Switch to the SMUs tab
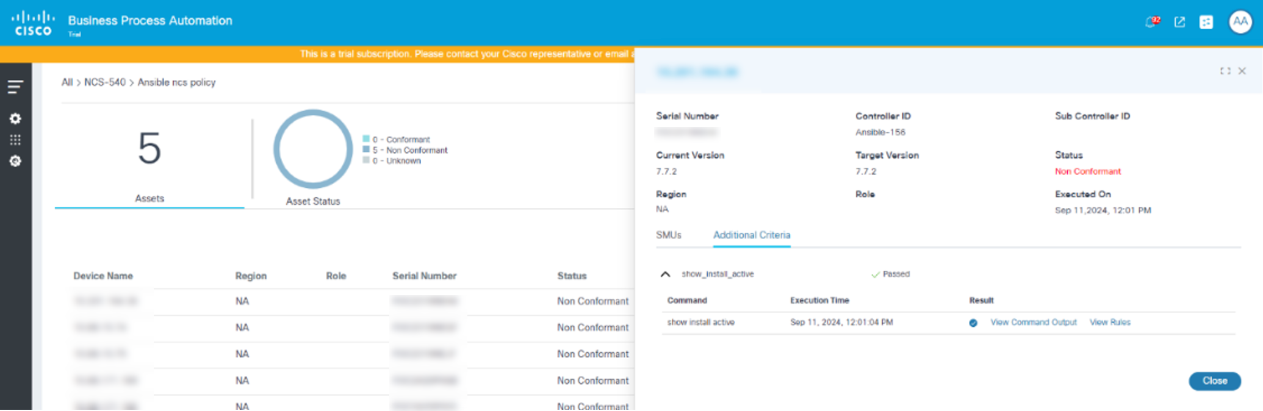This screenshot has width=1263, height=411. pyautogui.click(x=669, y=235)
